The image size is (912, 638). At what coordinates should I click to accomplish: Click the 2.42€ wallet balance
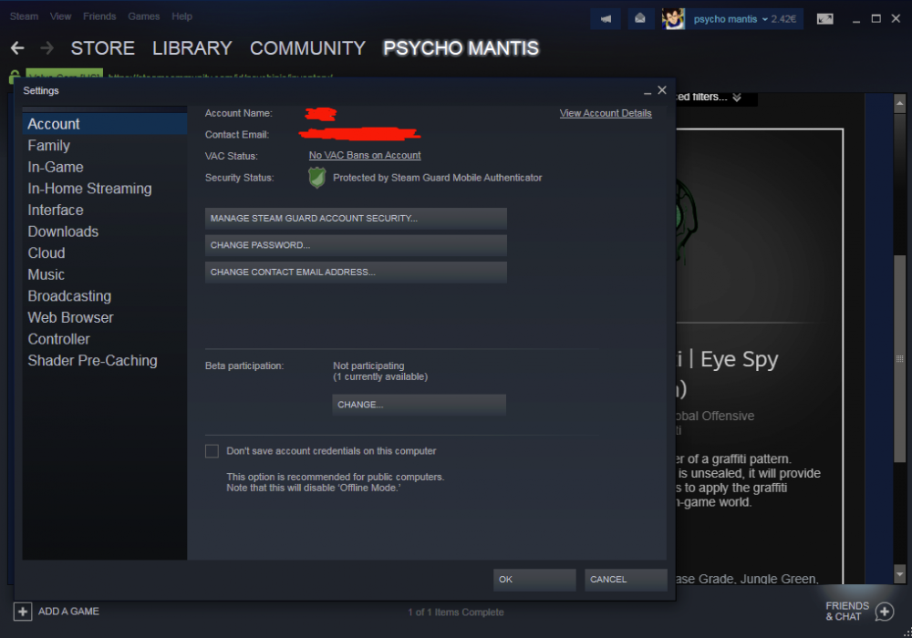pyautogui.click(x=783, y=19)
